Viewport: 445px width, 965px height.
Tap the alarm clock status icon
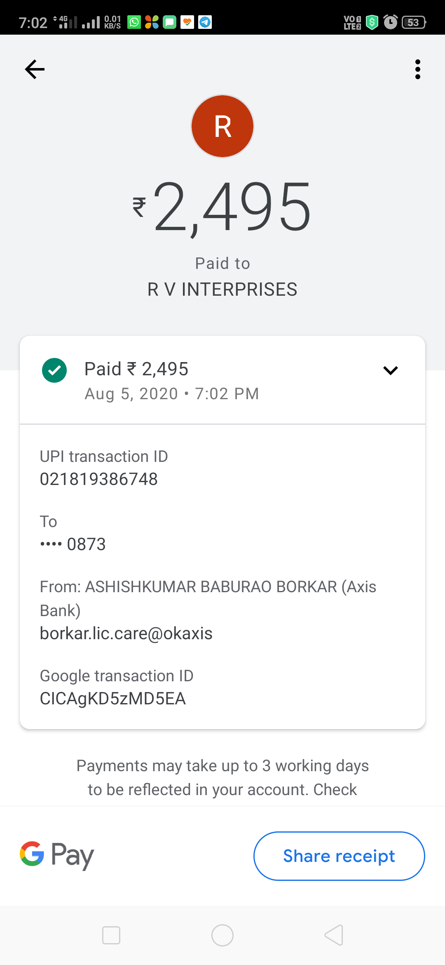click(390, 22)
